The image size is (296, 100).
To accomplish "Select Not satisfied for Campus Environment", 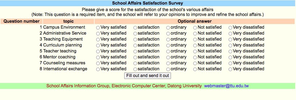I will tap(195, 28).
